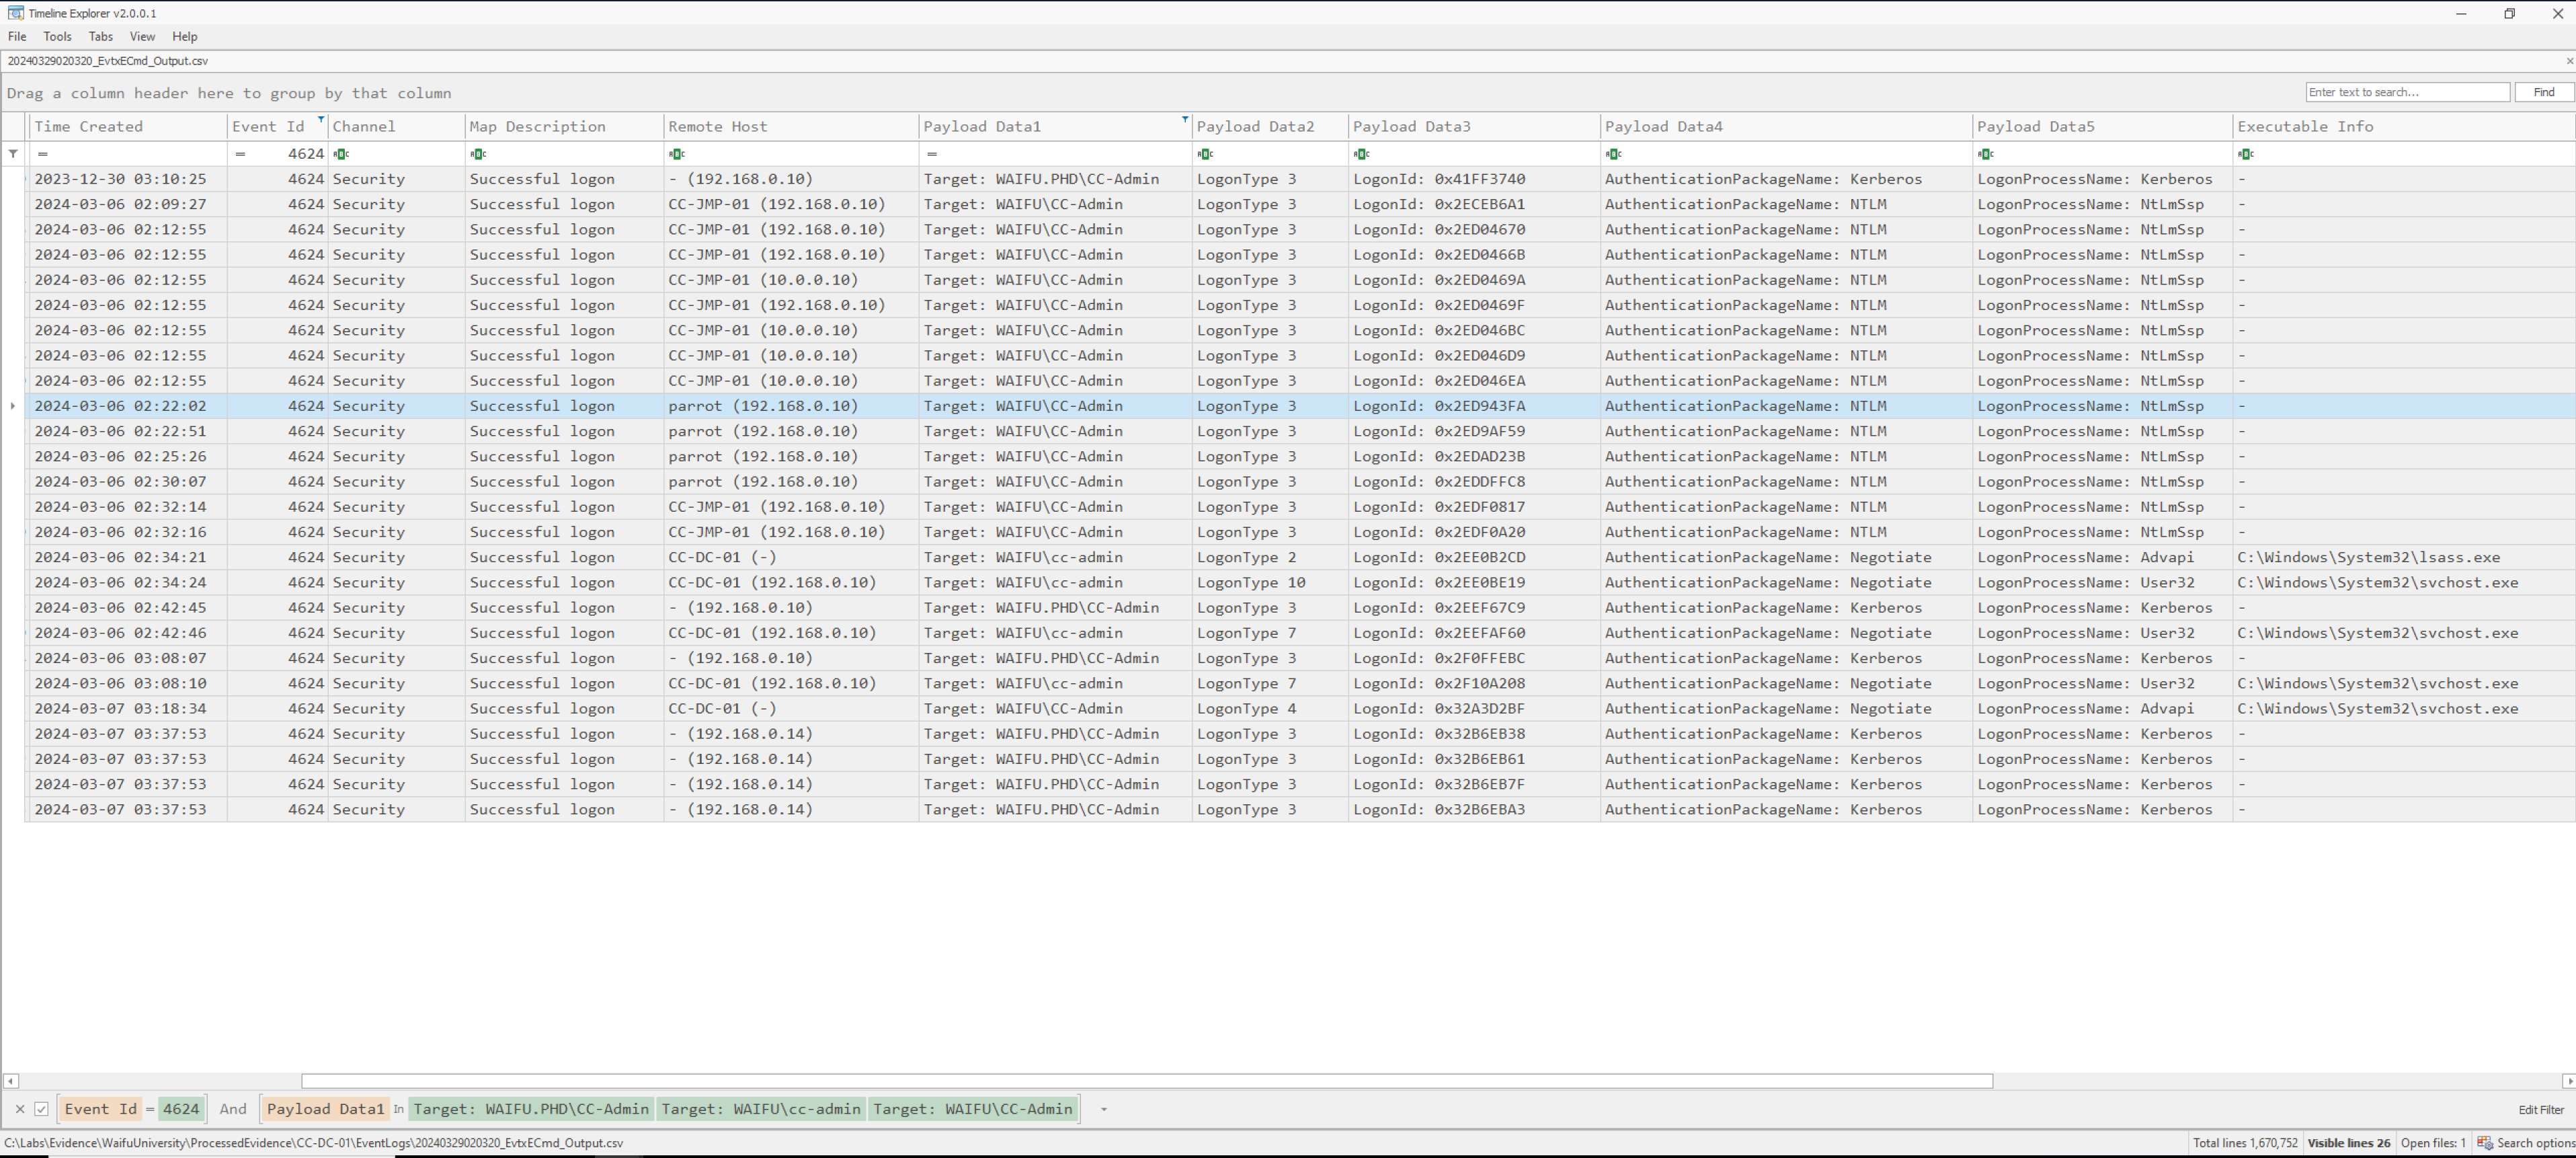Click the blue filter glyph on Payload Data1 header

coord(1184,119)
